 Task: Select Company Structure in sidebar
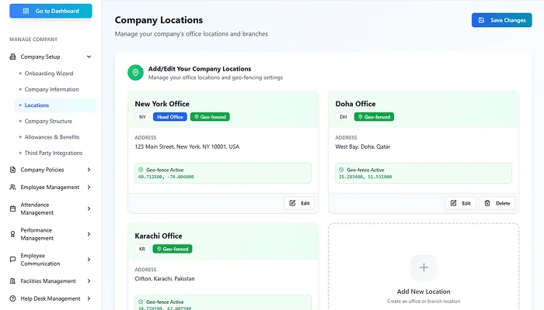(x=48, y=121)
